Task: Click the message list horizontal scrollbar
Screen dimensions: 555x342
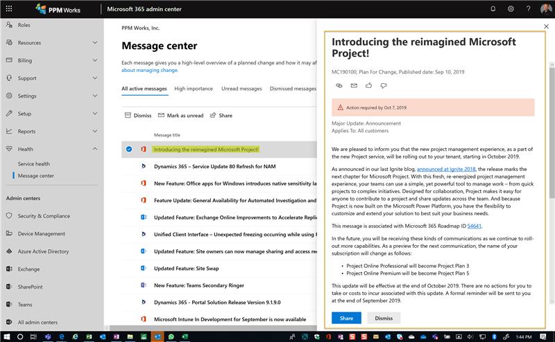Action: click(x=212, y=328)
